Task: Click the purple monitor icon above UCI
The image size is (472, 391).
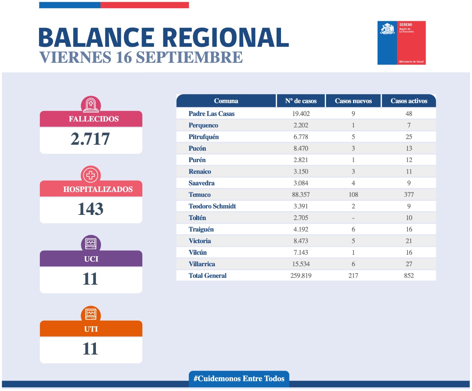Action: (91, 244)
